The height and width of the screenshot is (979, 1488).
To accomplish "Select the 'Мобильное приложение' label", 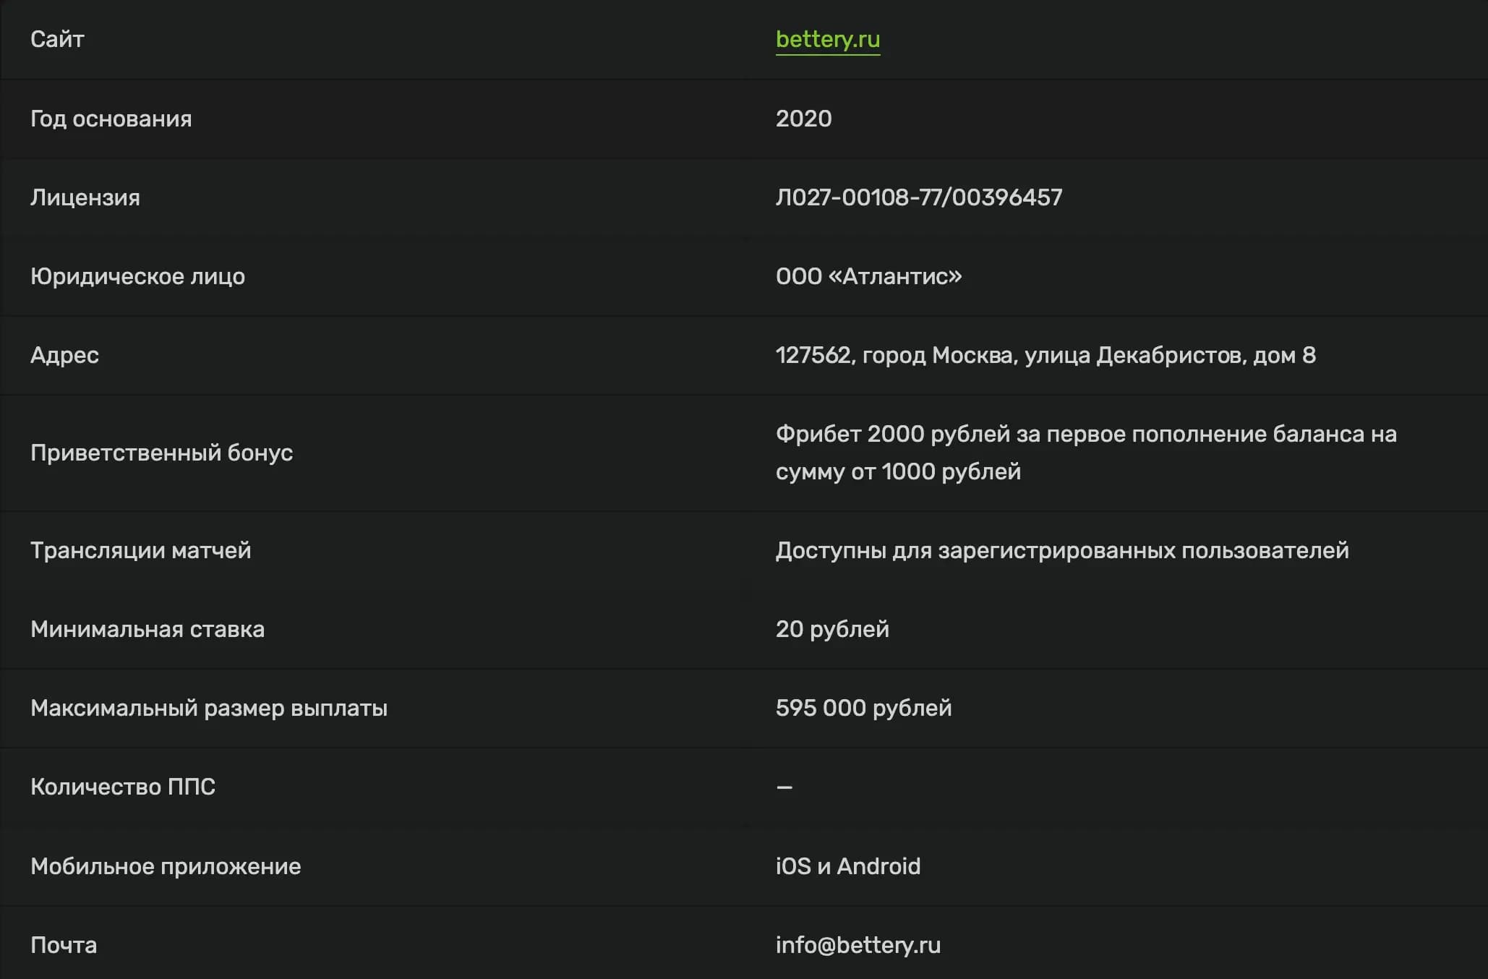I will tap(166, 866).
